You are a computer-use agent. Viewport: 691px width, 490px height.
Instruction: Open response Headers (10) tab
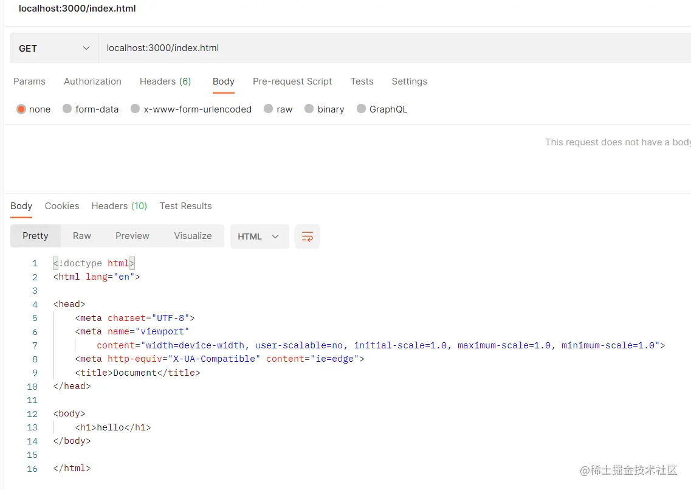pos(119,206)
